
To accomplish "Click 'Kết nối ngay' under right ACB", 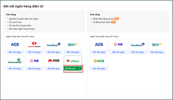I will 99,52.
